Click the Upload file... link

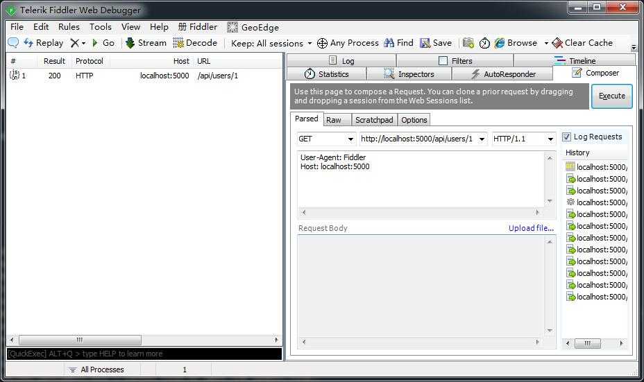pos(531,228)
